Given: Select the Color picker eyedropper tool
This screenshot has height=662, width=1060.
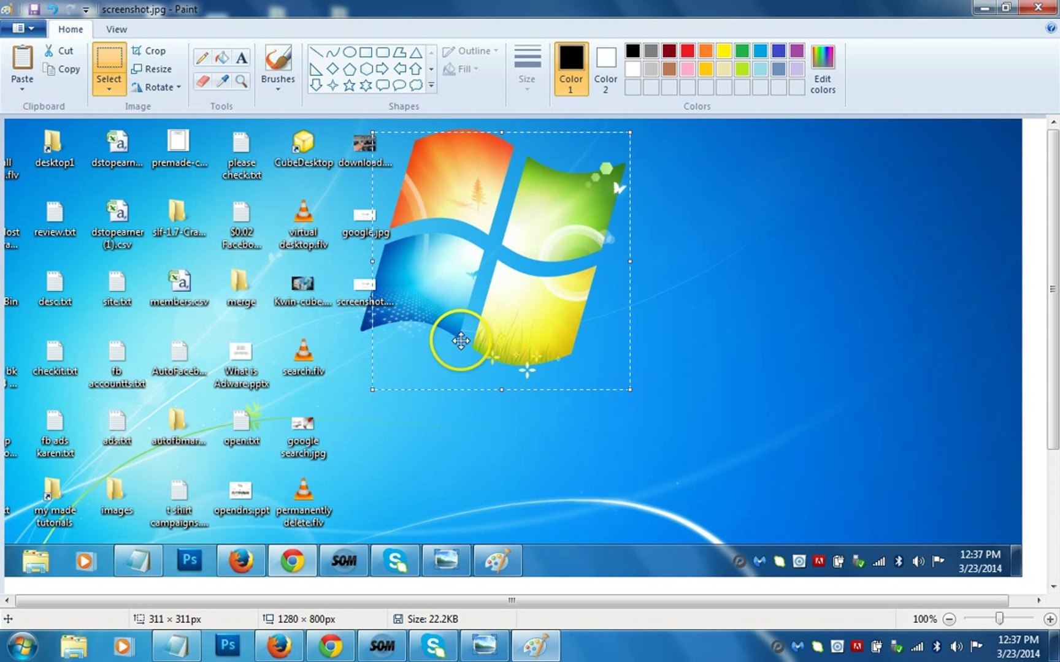Looking at the screenshot, I should click(x=222, y=81).
